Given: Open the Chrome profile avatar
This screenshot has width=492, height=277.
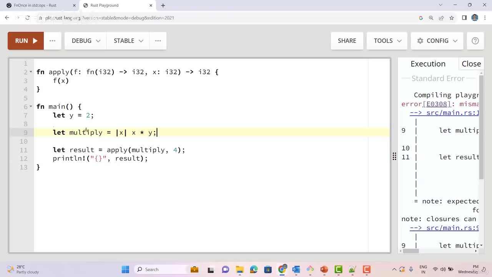Looking at the screenshot, I should (x=475, y=18).
